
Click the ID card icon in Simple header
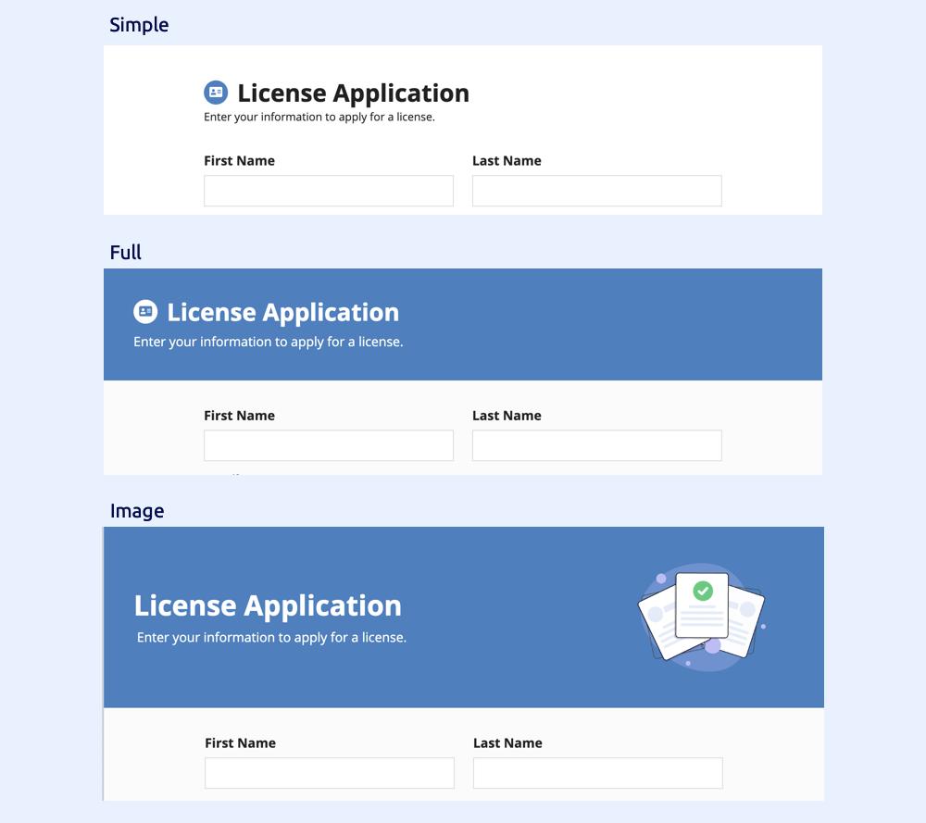(x=216, y=92)
